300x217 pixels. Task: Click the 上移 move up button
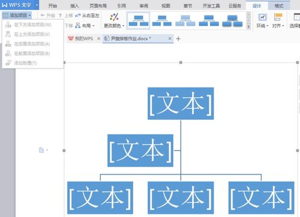pyautogui.click(x=66, y=16)
